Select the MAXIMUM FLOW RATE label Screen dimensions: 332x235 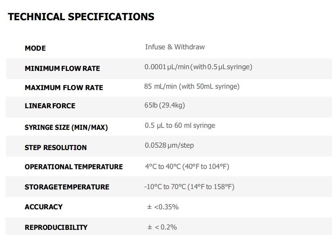pos(64,87)
